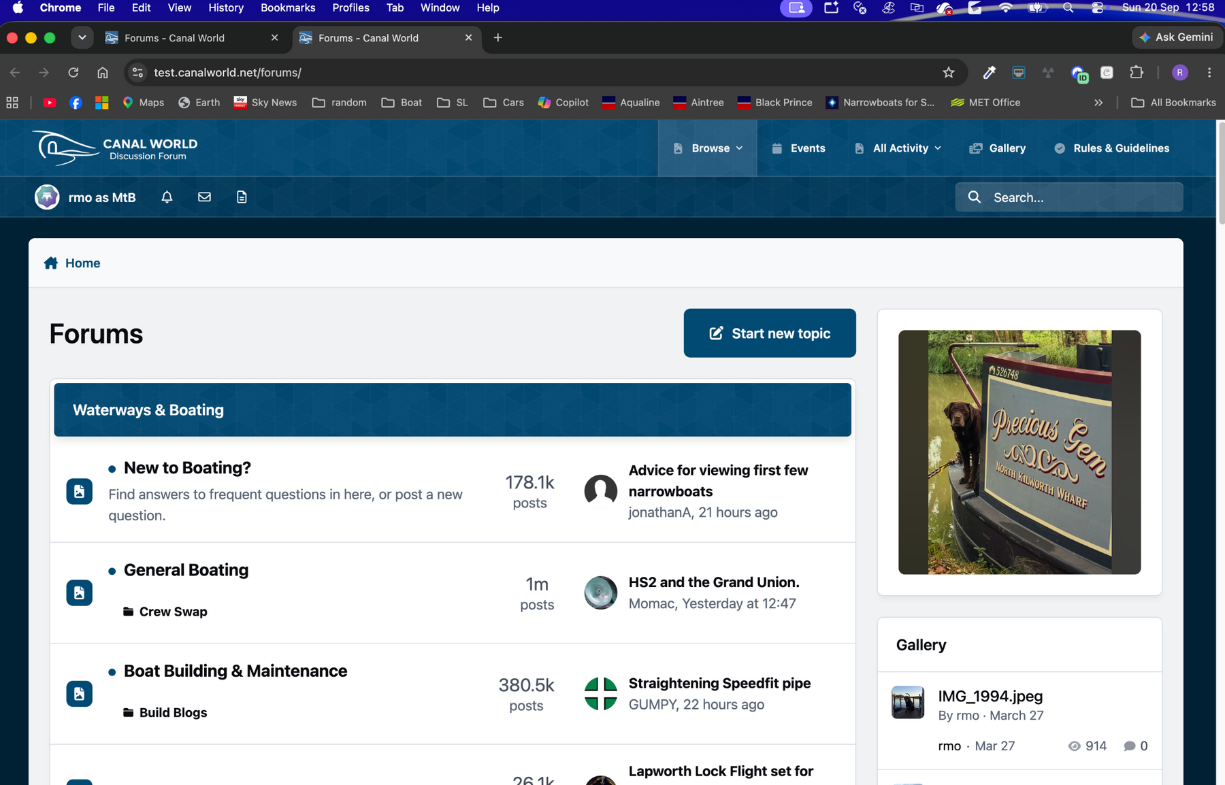Click the General Boating forum icon
Viewport: 1225px width, 785px height.
[x=80, y=593]
